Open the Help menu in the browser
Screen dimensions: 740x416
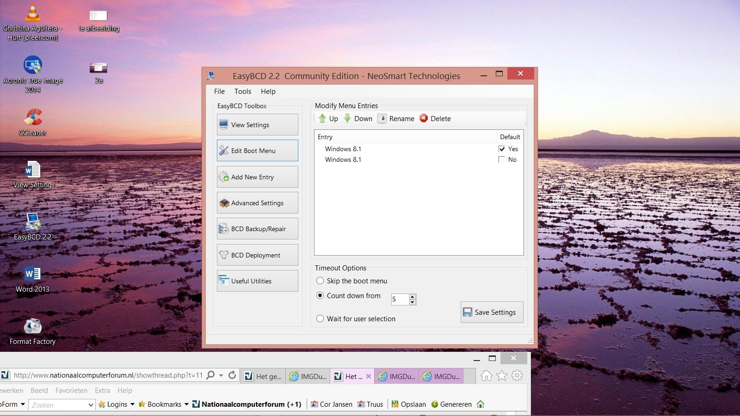[125, 391]
